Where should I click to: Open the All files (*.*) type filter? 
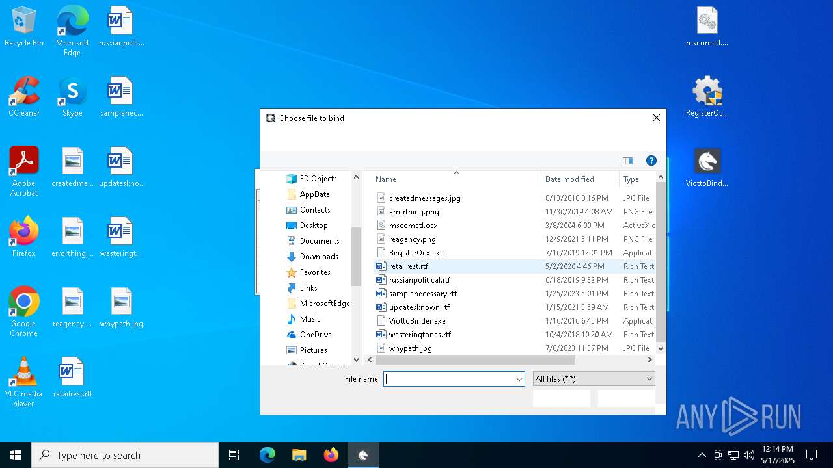(x=594, y=379)
